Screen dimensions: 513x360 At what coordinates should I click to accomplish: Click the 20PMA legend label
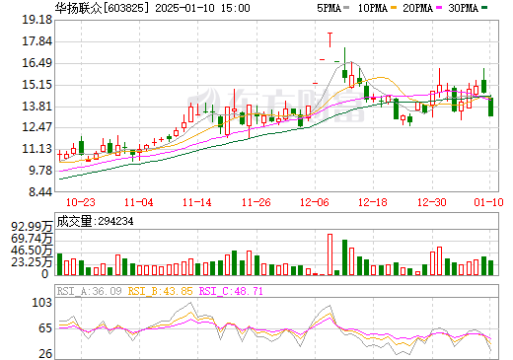tap(417, 8)
